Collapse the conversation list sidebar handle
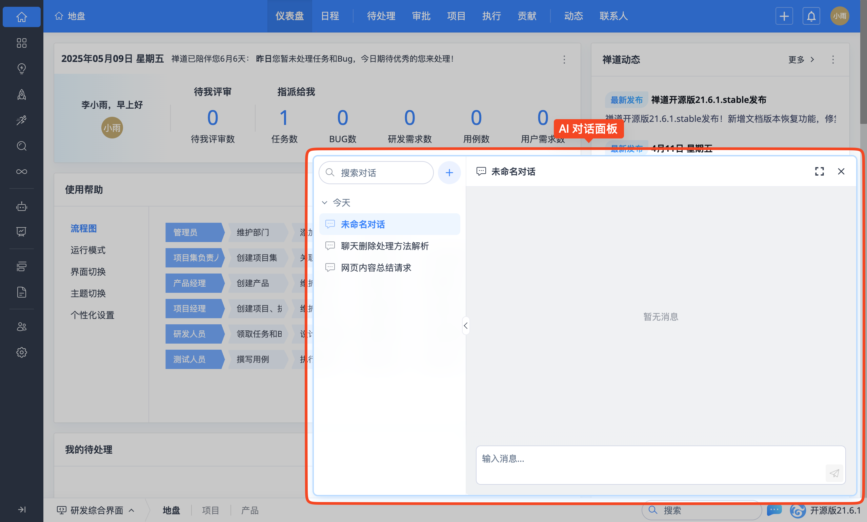The width and height of the screenshot is (867, 522). pyautogui.click(x=465, y=326)
